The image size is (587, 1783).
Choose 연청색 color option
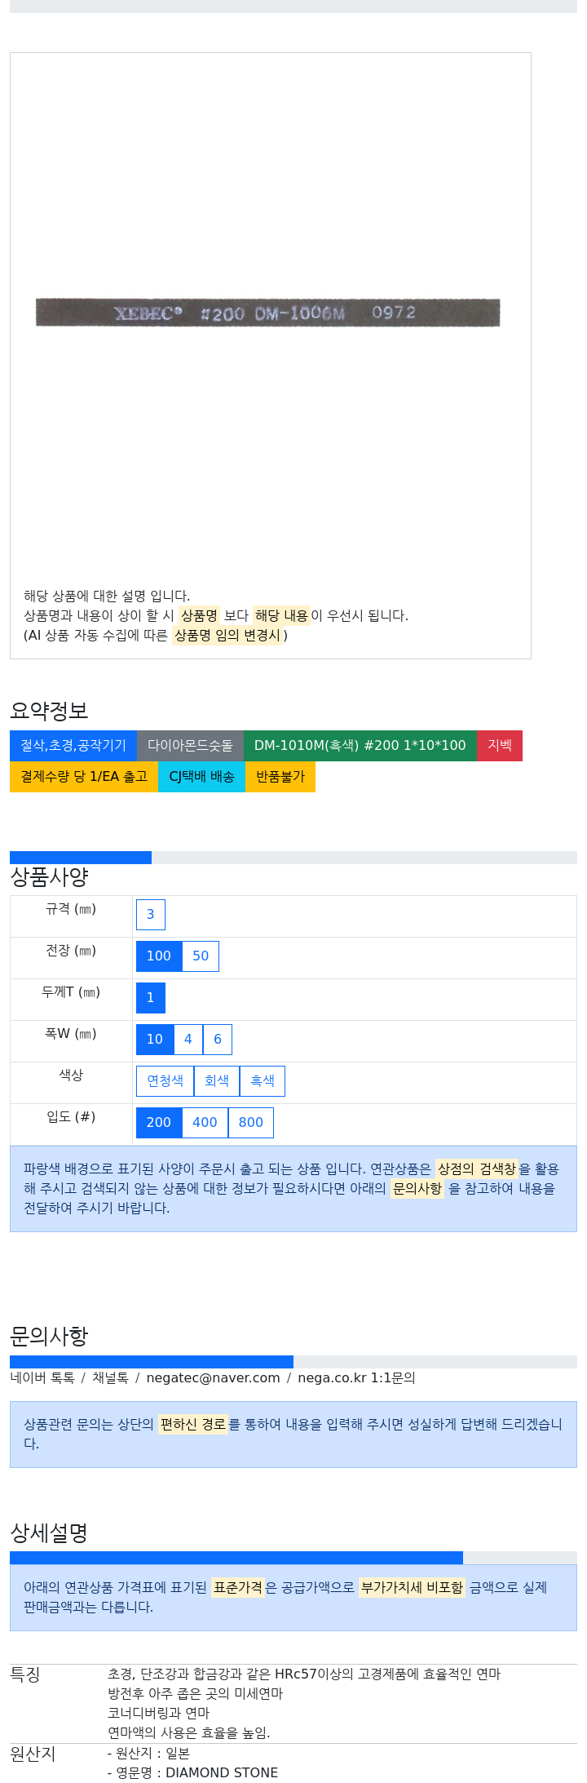coord(165,1080)
